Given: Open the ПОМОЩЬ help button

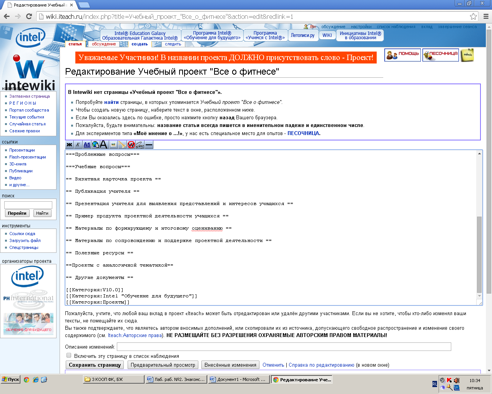Looking at the screenshot, I should tap(402, 55).
